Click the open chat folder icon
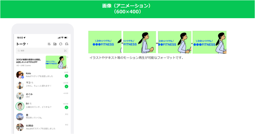Image resolution: width=255 pixels, height=135 pixels. pos(55,44)
